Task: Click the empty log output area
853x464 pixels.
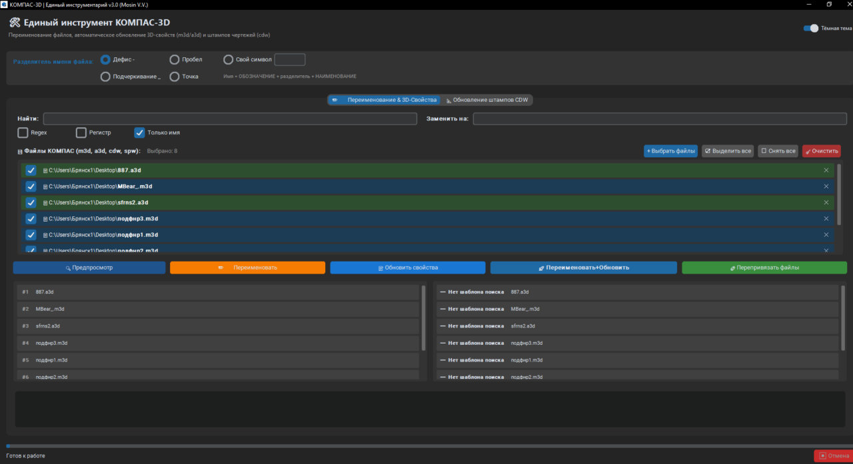Action: [430, 409]
